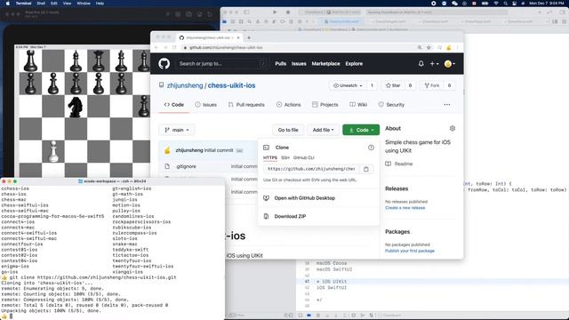Image resolution: width=569 pixels, height=320 pixels.
Task: Open the Security tab
Action: coord(391,105)
